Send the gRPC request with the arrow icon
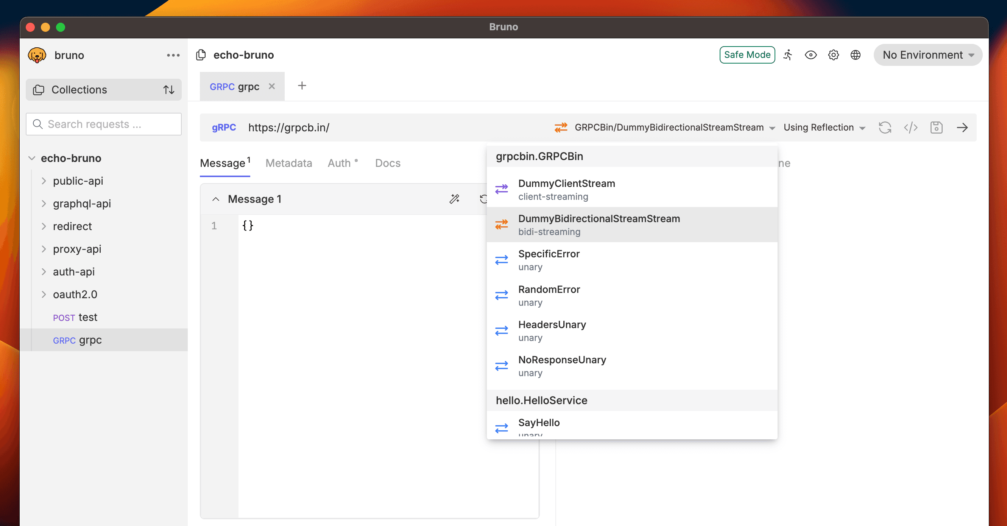This screenshot has width=1007, height=526. pyautogui.click(x=962, y=128)
